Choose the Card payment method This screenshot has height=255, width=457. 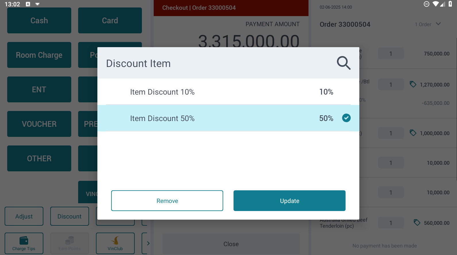click(x=110, y=20)
